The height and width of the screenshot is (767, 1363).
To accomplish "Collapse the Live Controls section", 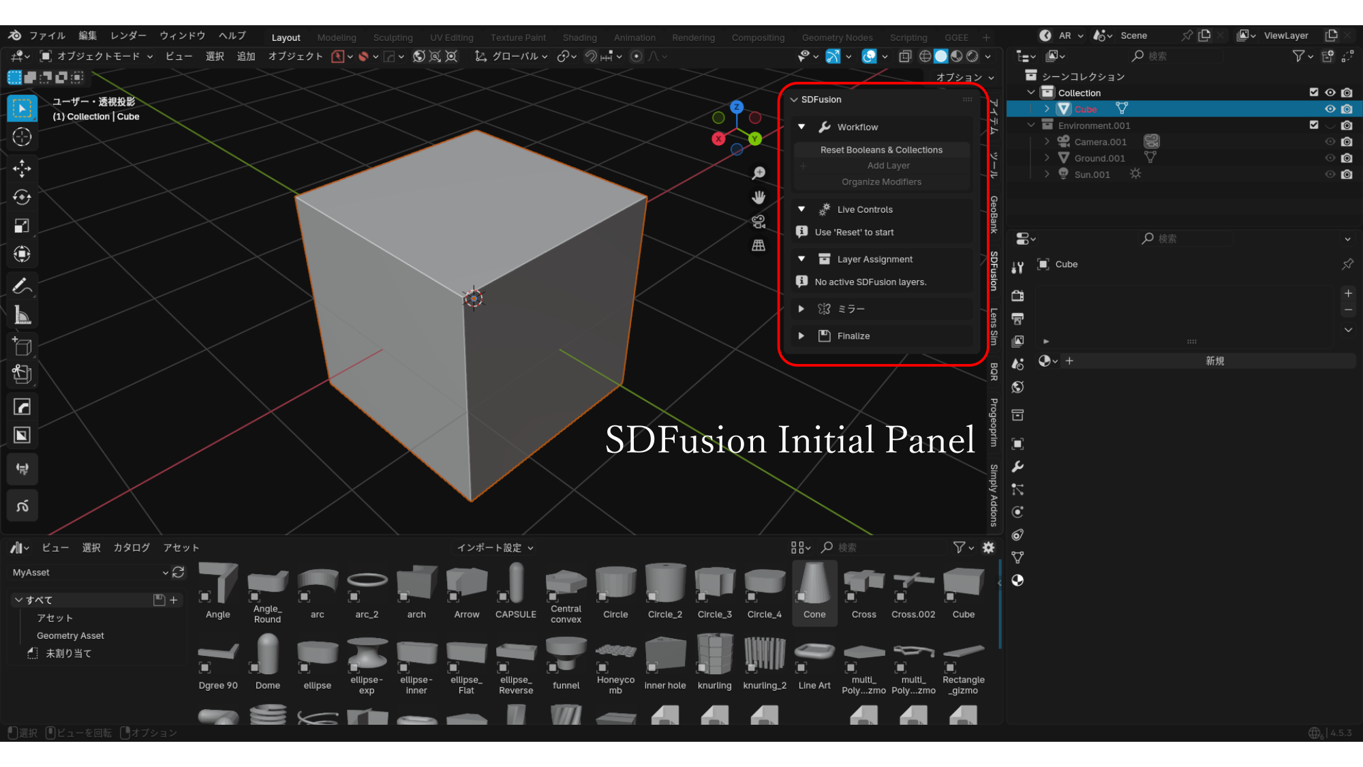I will coord(801,209).
